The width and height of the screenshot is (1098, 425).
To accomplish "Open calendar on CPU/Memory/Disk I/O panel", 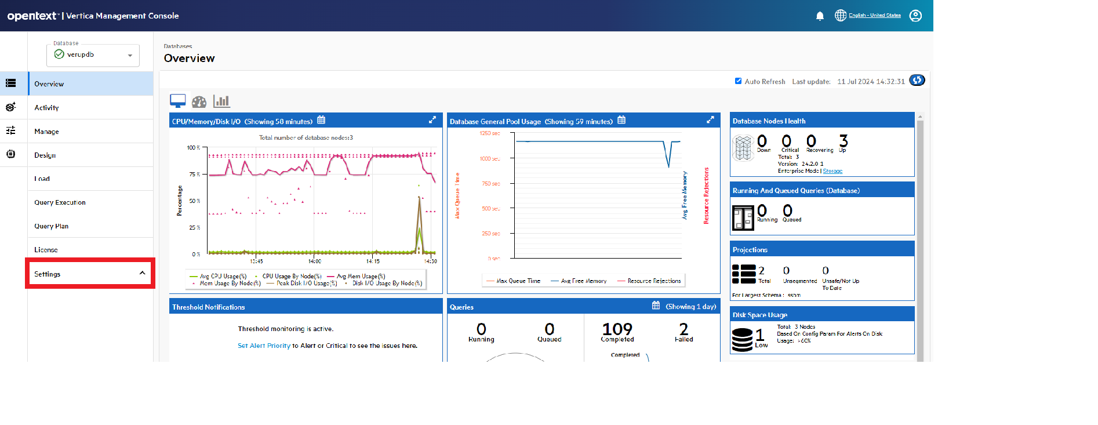I will pos(321,121).
